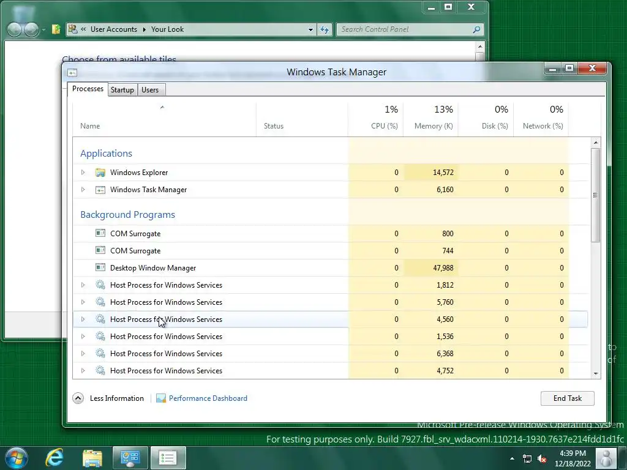Click the Background Programs group heading

pos(127,215)
